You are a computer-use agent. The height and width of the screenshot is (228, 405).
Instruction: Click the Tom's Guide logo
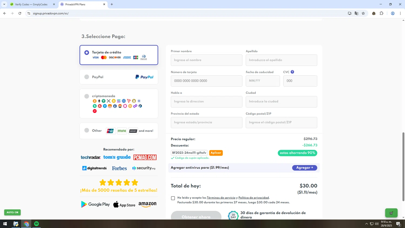click(117, 157)
